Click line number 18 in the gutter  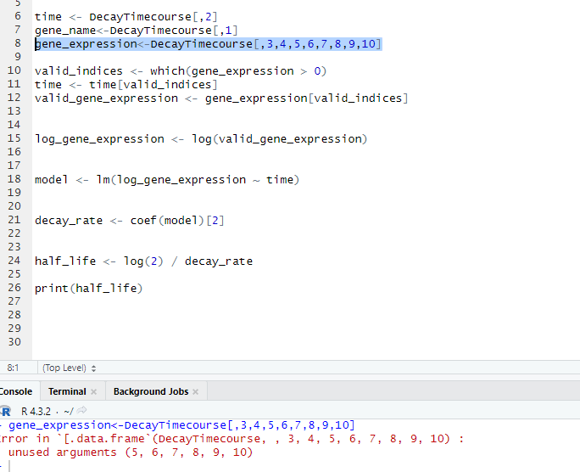pos(14,179)
